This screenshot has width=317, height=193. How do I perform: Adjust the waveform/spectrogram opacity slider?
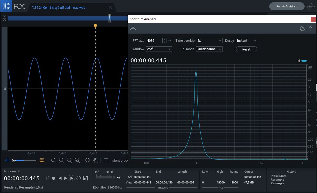(x=14, y=160)
